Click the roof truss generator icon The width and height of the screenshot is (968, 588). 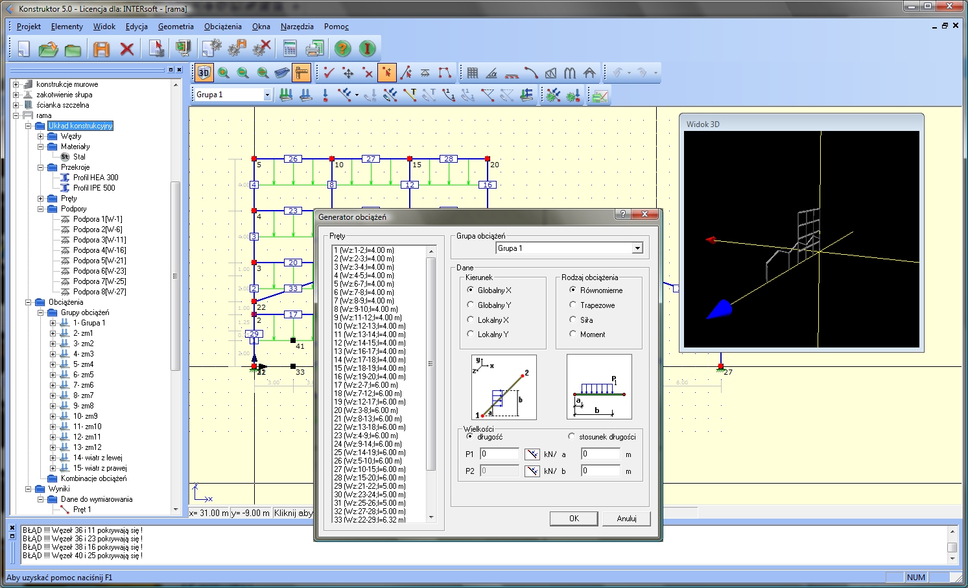(x=589, y=73)
